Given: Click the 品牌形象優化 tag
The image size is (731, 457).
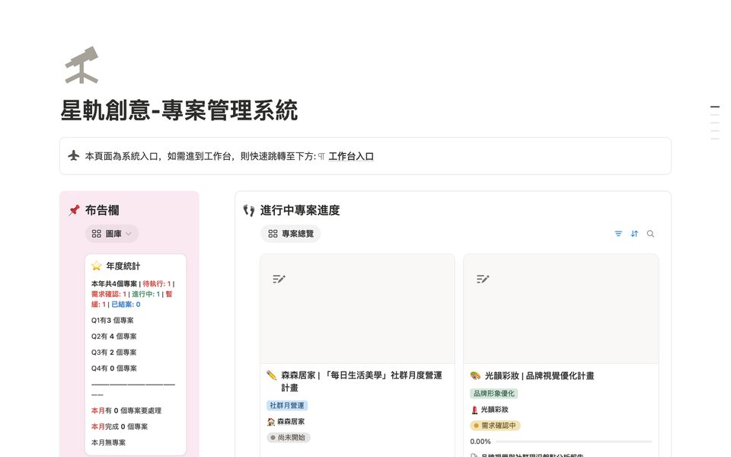Looking at the screenshot, I should tap(494, 394).
